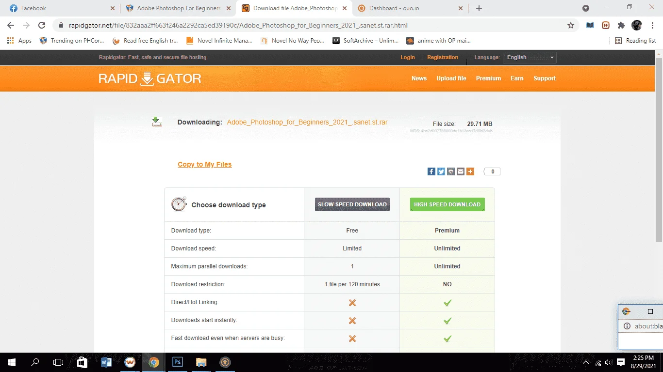Close the Facebook tab

pos(113,8)
